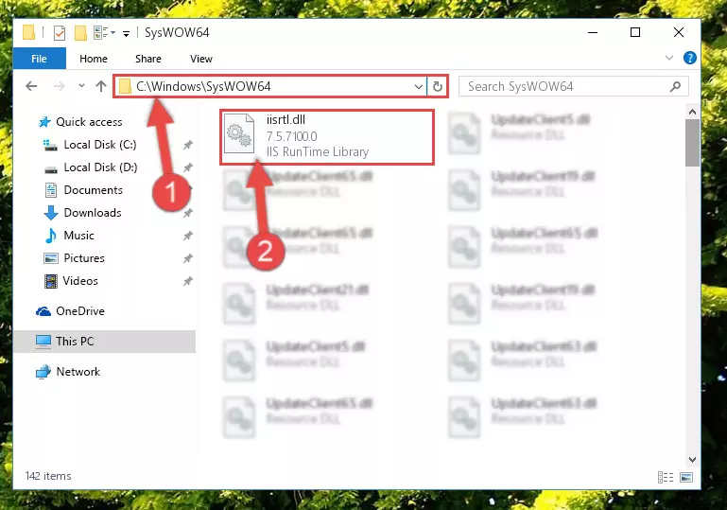727x510 pixels.
Task: Click the scrollbar down arrow
Action: [x=692, y=460]
